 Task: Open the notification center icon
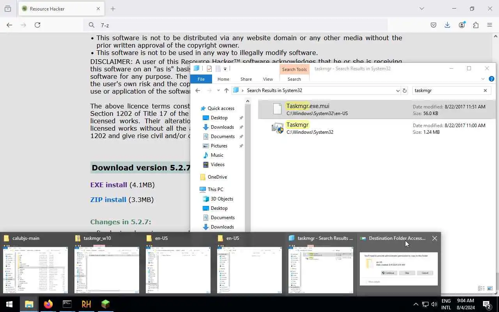pyautogui.click(x=487, y=304)
